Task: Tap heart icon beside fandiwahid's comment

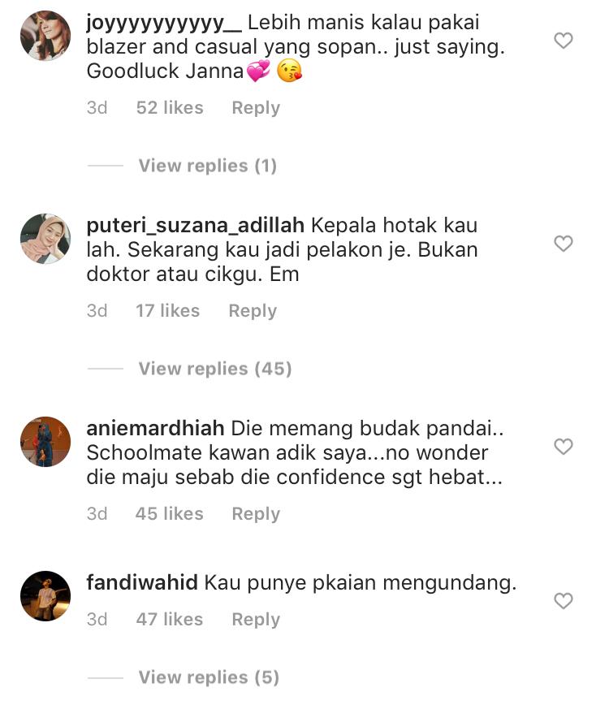Action: [x=564, y=601]
